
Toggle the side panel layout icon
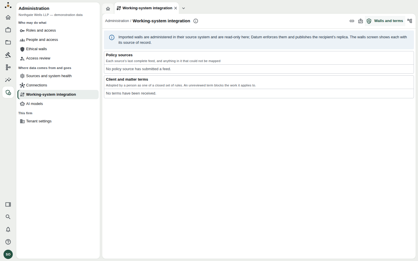8,204
